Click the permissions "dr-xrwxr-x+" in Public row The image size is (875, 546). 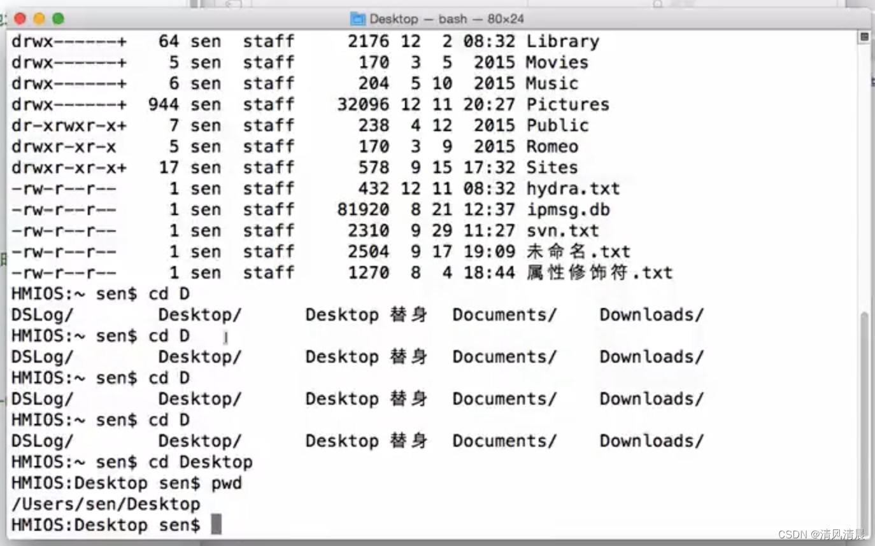point(69,126)
